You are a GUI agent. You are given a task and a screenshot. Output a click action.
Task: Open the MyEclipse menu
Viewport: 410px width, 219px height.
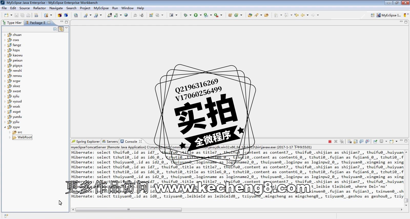[x=101, y=8]
